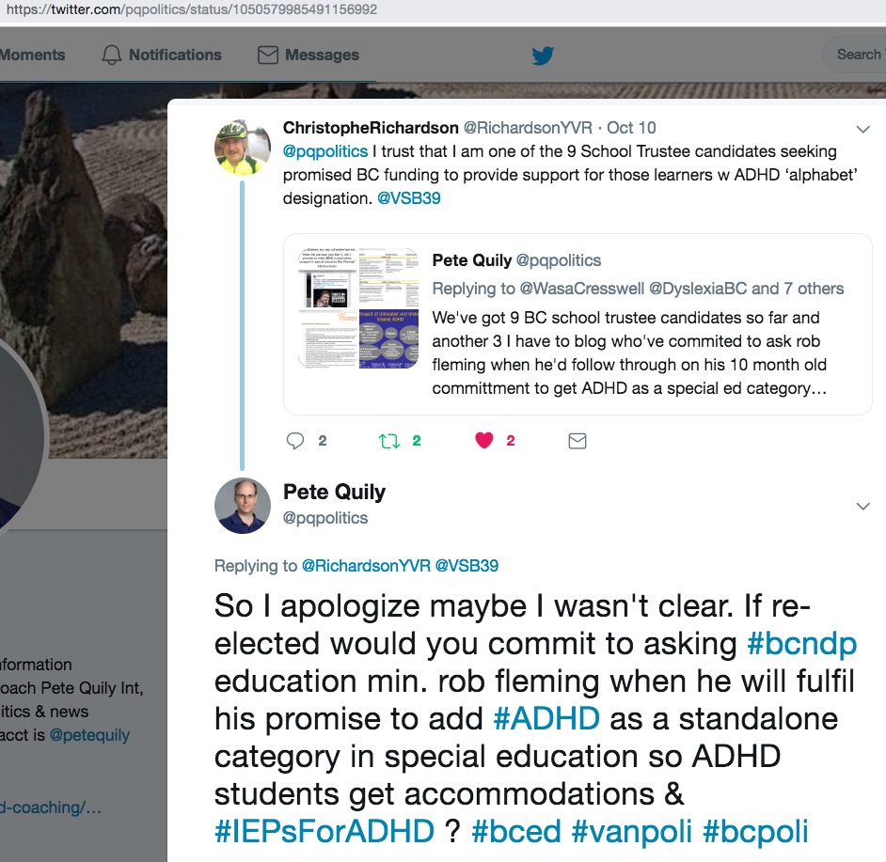Click ChristopheRichardson's profile avatar
Viewport: 886px width, 862px height.
[x=243, y=147]
